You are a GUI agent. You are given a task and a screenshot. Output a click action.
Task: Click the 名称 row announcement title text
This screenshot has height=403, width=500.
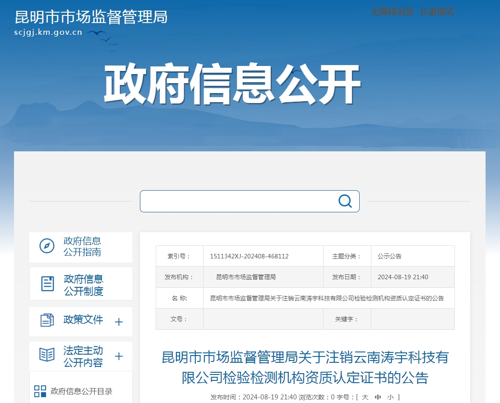(x=327, y=298)
